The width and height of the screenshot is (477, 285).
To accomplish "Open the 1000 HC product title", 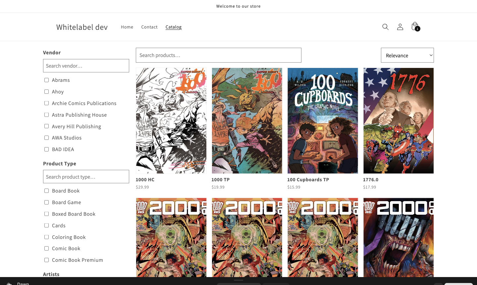I will click(x=145, y=180).
